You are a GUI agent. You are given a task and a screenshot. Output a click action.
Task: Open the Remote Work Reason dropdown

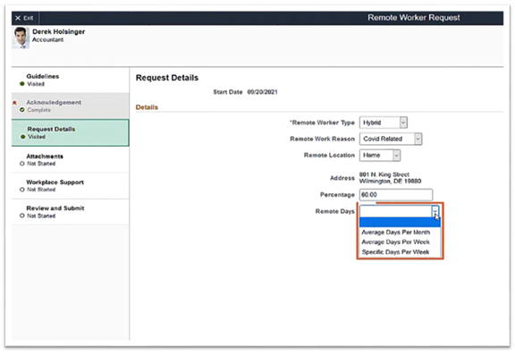coord(391,139)
